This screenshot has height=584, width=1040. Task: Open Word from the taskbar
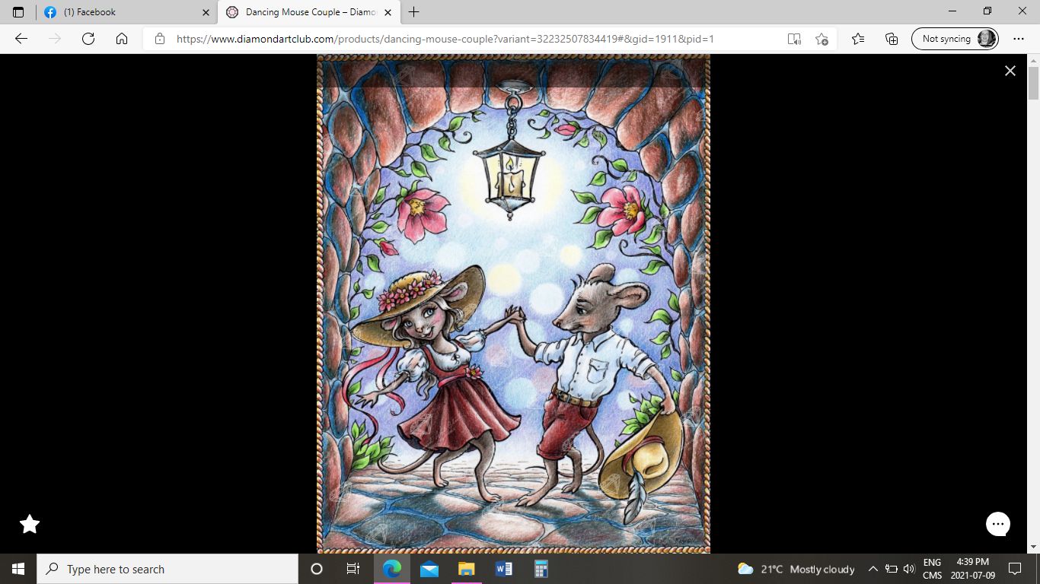[x=503, y=569]
